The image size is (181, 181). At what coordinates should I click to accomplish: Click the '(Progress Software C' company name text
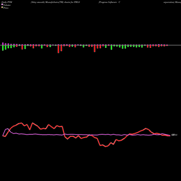click(109, 2)
